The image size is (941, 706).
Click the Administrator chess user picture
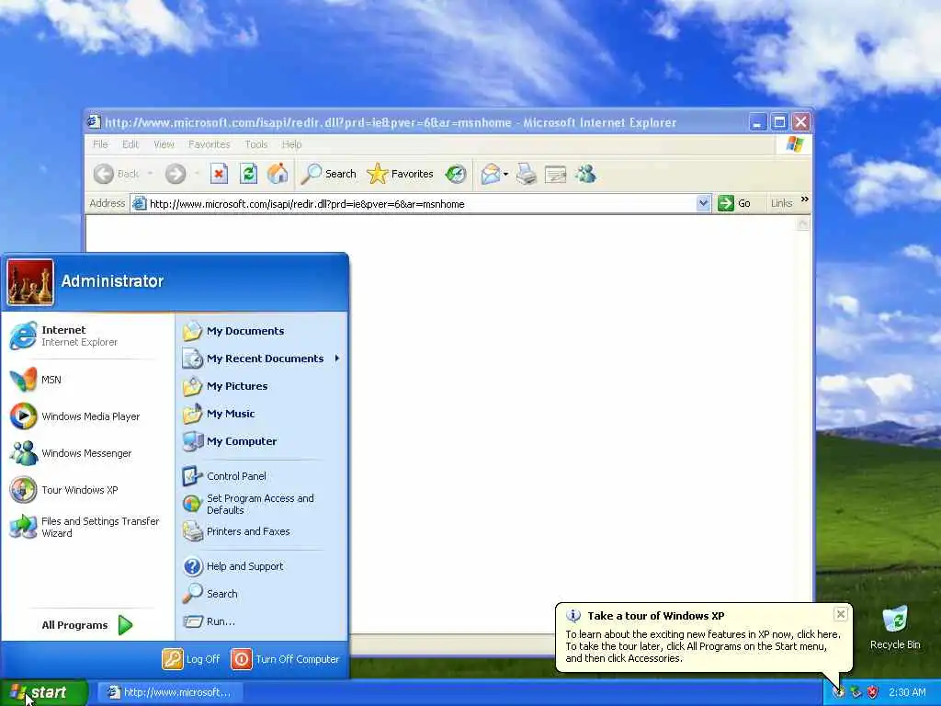[x=30, y=282]
